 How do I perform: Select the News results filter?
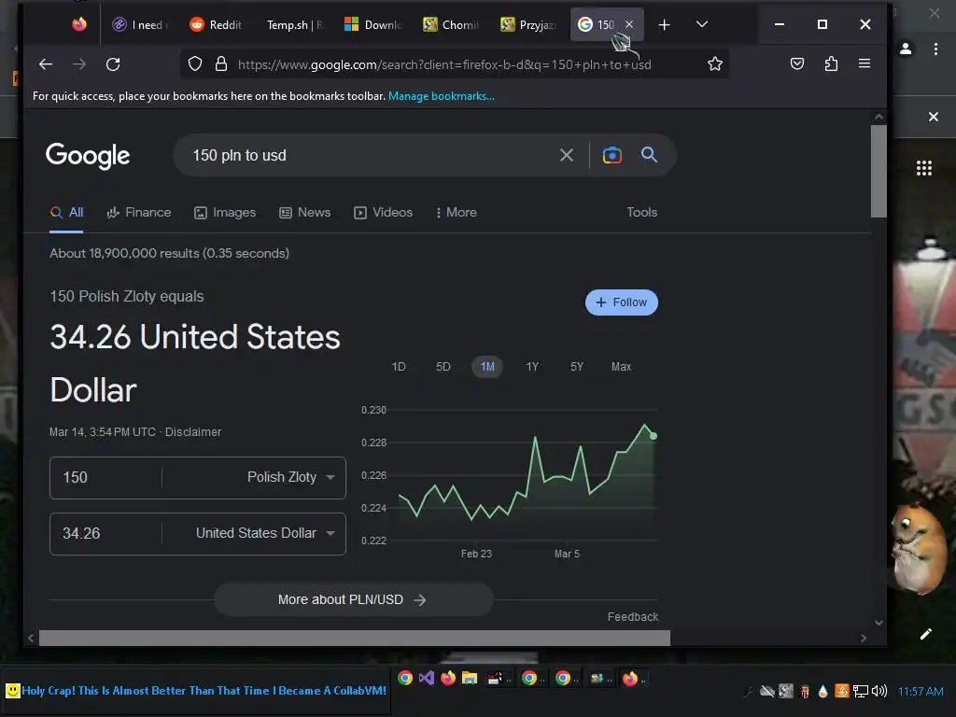tap(305, 213)
